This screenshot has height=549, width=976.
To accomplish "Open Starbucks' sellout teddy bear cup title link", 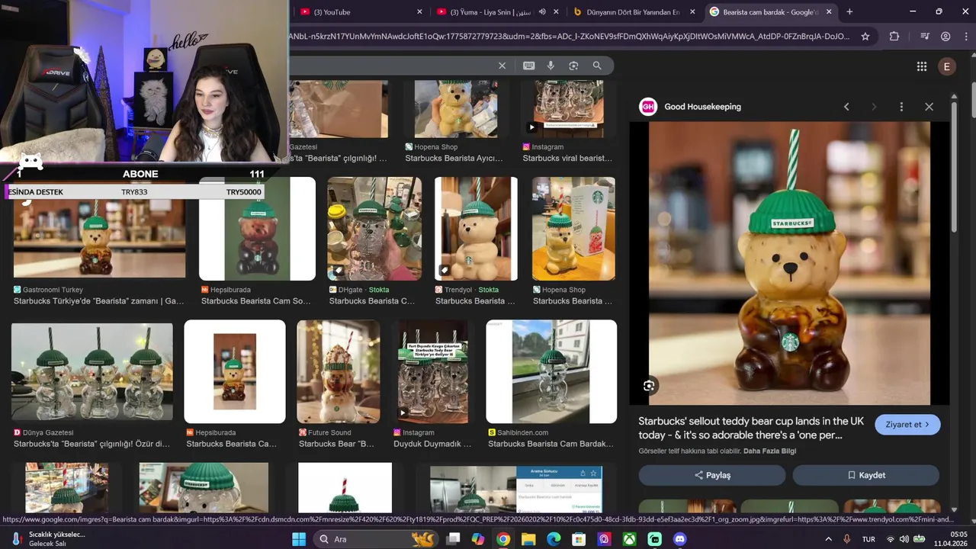I will click(751, 428).
